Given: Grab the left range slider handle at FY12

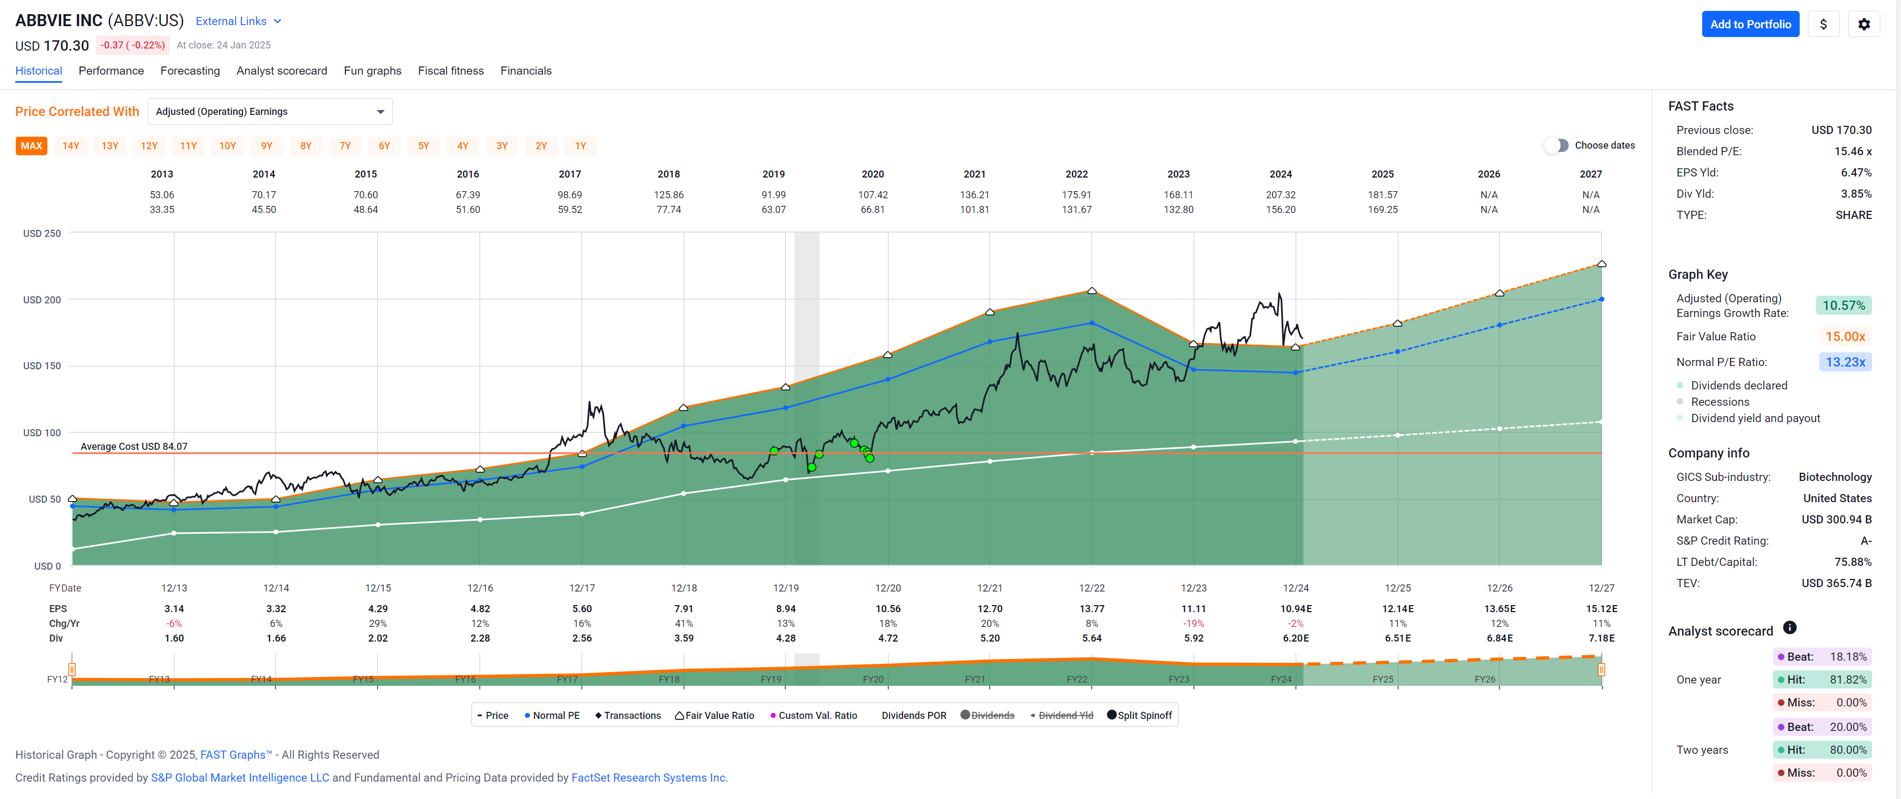Looking at the screenshot, I should coord(71,670).
